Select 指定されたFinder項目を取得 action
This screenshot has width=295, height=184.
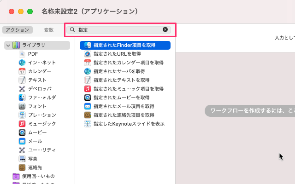click(124, 45)
